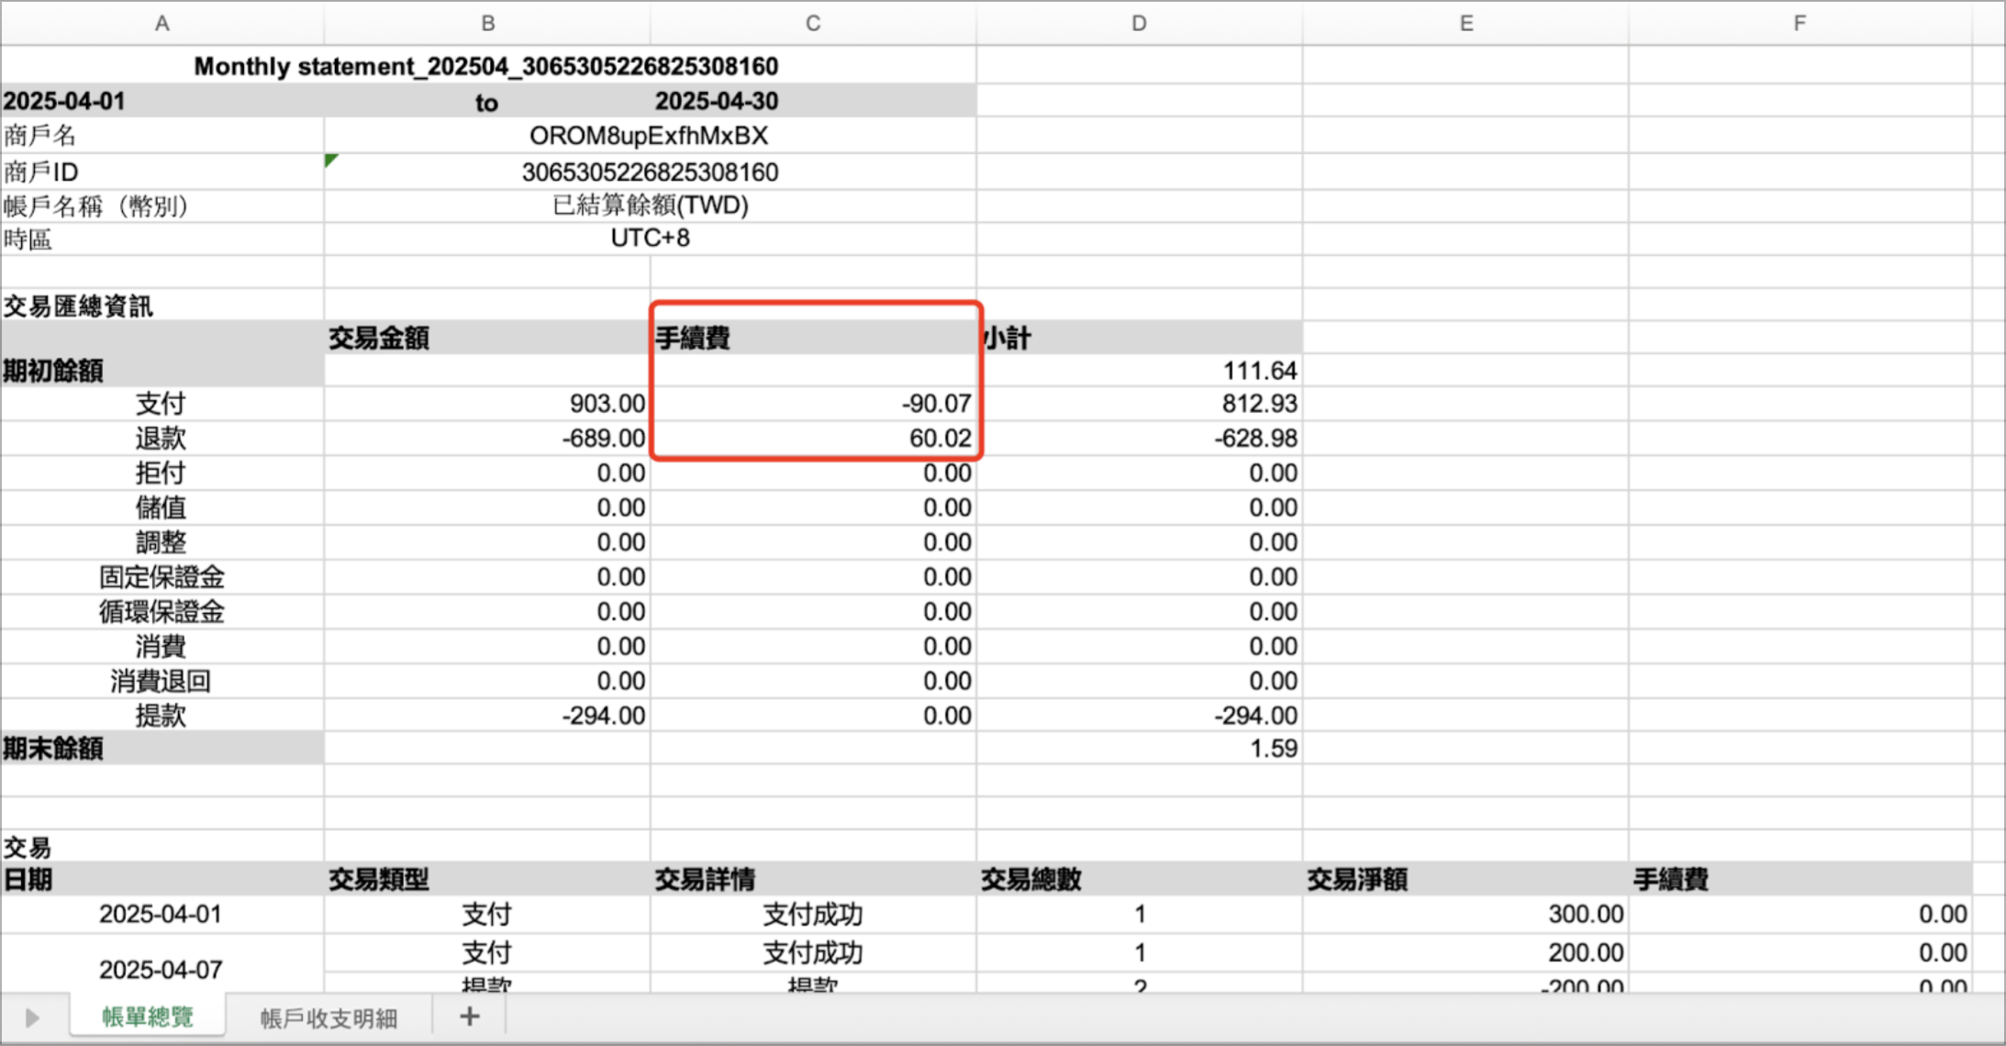Click the 商戶ID label cell
This screenshot has width=2006, height=1046.
pyautogui.click(x=162, y=172)
